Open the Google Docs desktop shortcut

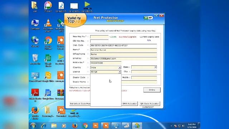pos(48,94)
